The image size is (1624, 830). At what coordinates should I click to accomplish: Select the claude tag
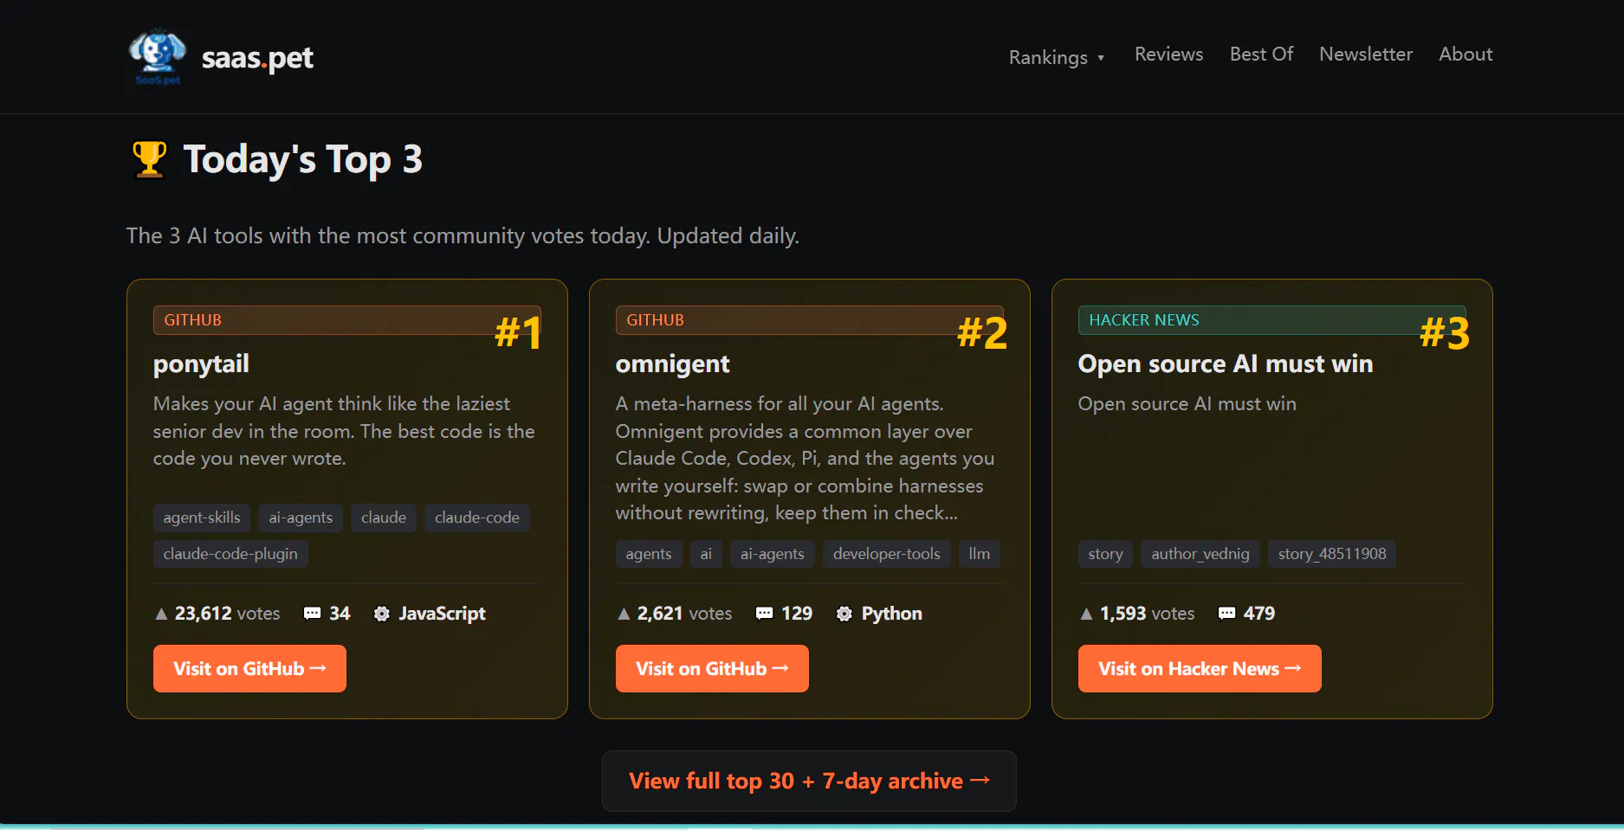coord(384,518)
